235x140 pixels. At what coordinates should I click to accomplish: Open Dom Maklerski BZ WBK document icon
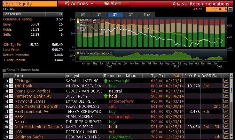[11, 106]
